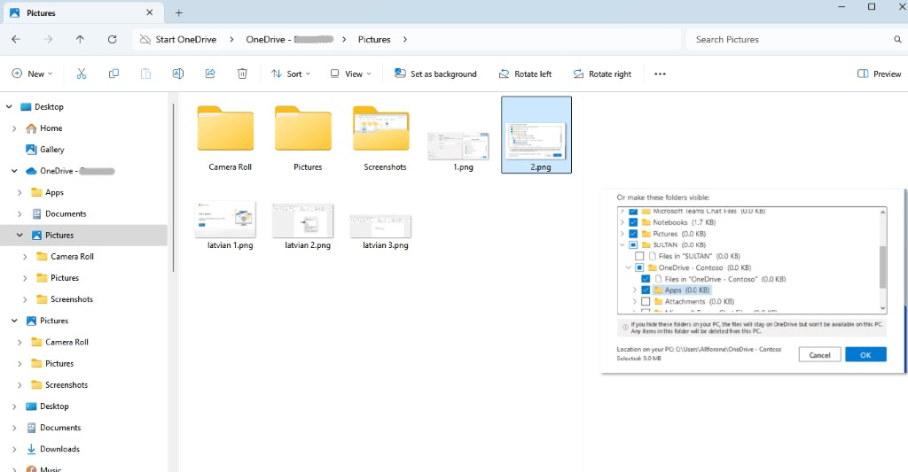
Task: Click Pictures breadcrumb in address bar
Action: click(374, 39)
